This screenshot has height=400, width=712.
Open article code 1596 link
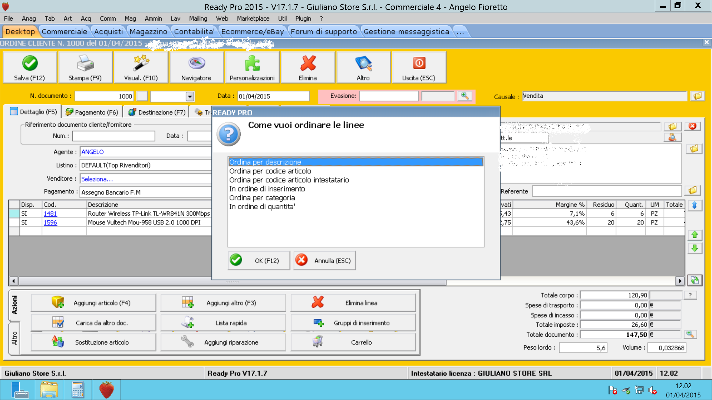[50, 222]
